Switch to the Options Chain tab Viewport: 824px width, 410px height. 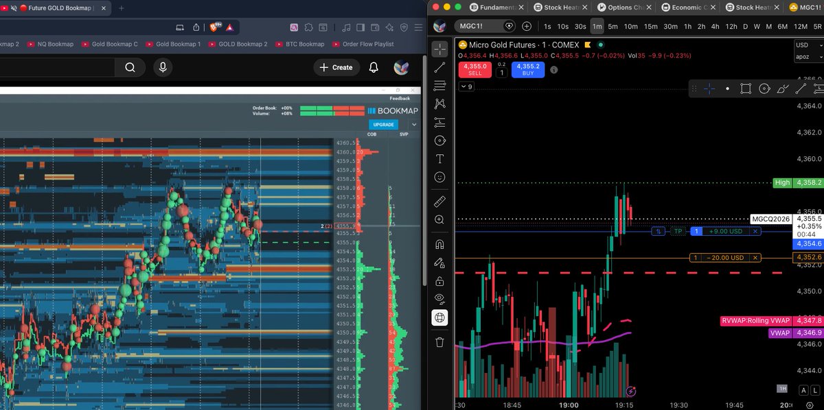tap(623, 8)
